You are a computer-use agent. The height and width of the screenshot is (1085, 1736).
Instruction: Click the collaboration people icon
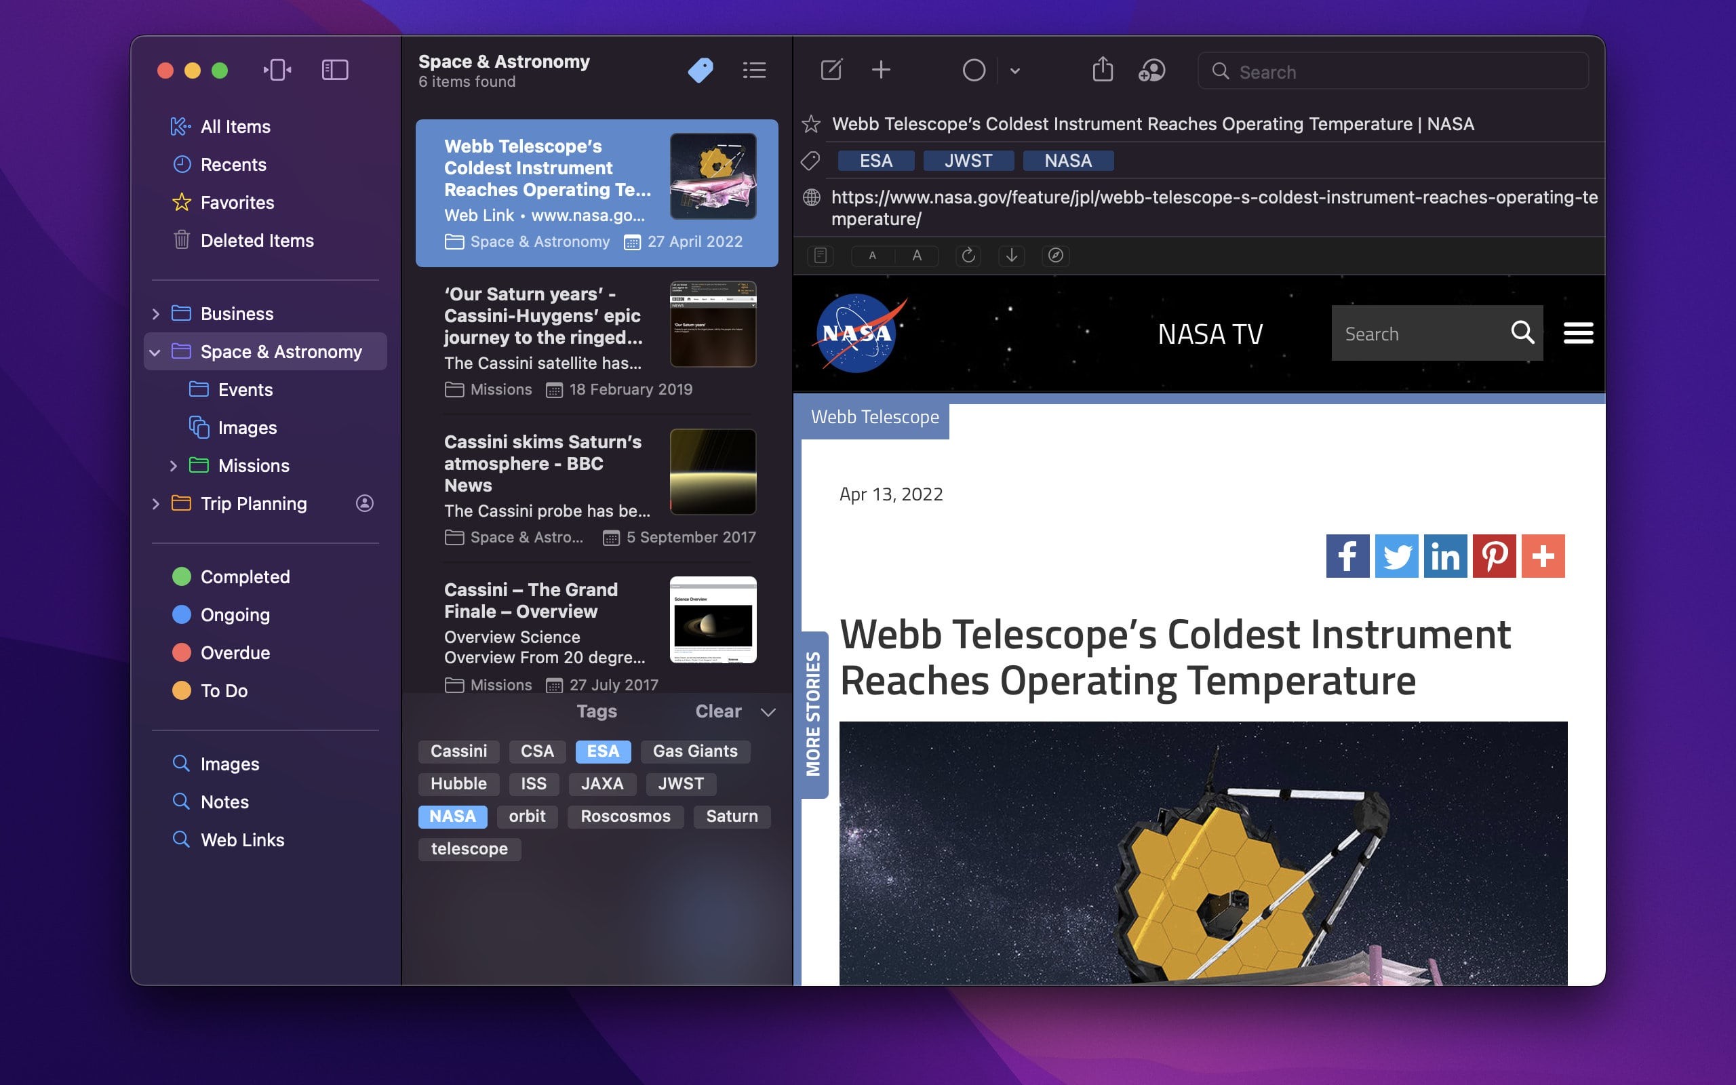click(x=1151, y=71)
